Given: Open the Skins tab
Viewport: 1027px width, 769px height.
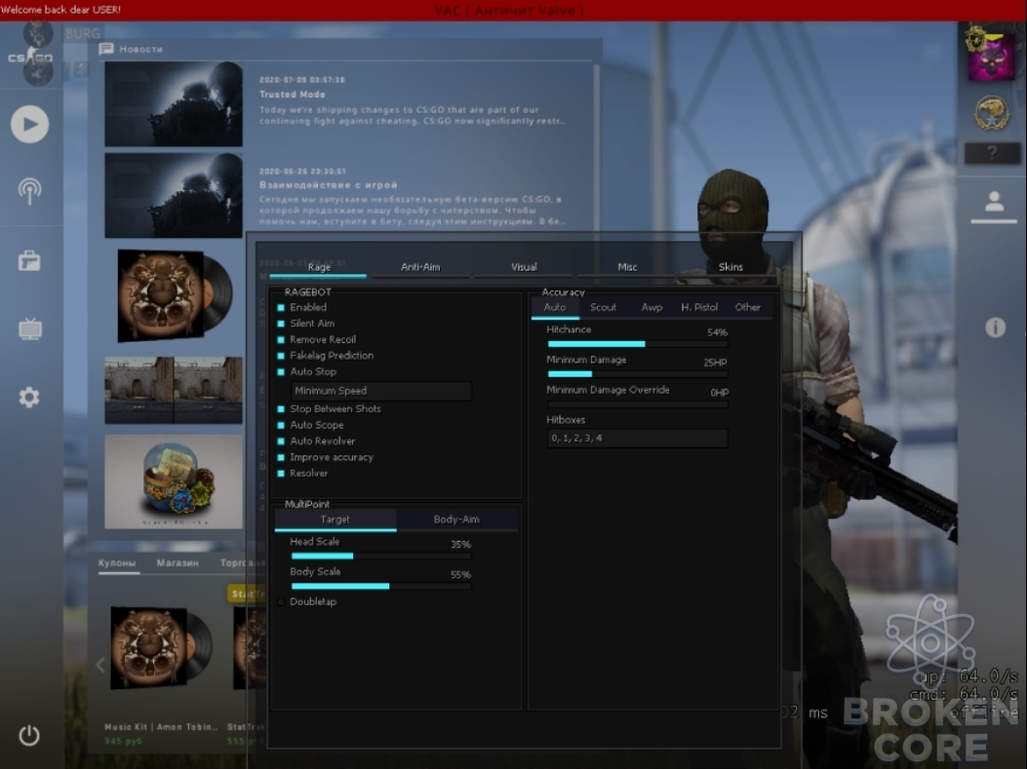Looking at the screenshot, I should 731,267.
